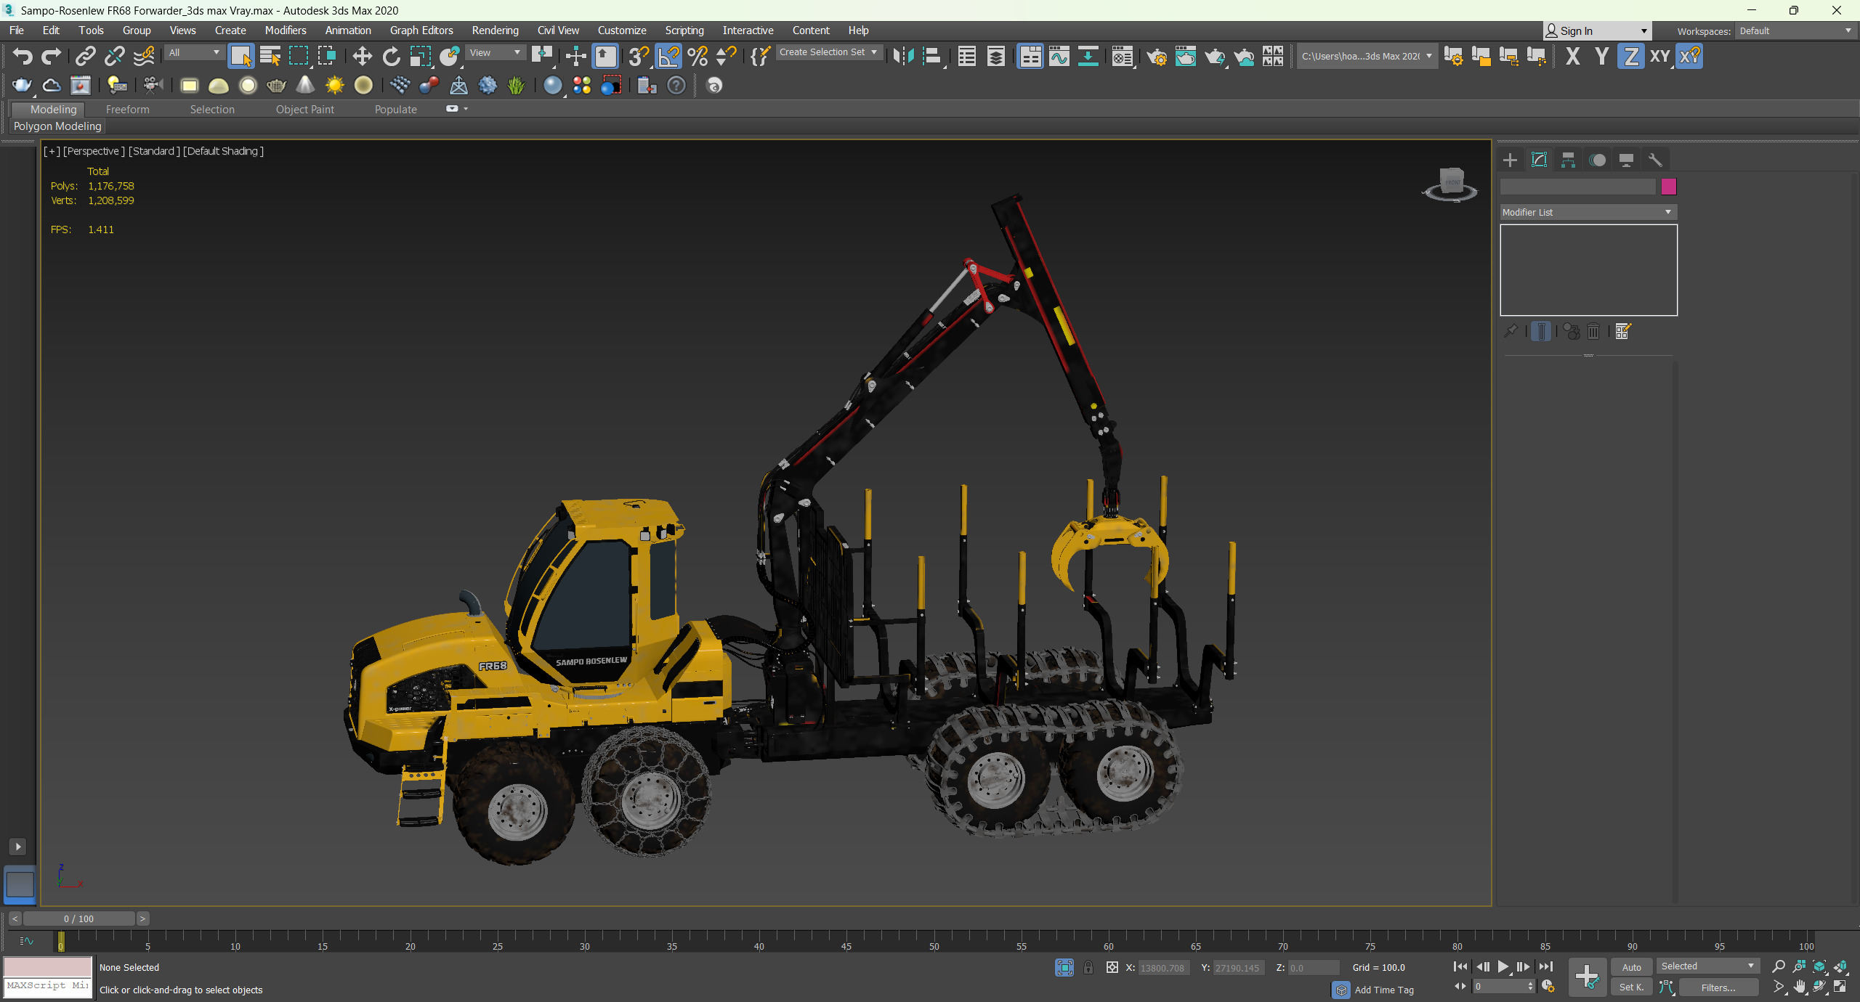This screenshot has width=1860, height=1002.
Task: Restrict transform to X axis
Action: [1572, 56]
